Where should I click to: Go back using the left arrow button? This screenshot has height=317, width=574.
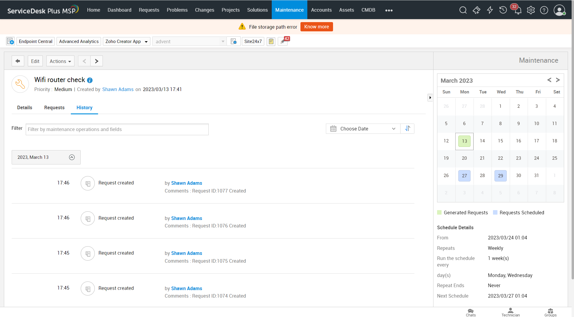click(x=18, y=61)
